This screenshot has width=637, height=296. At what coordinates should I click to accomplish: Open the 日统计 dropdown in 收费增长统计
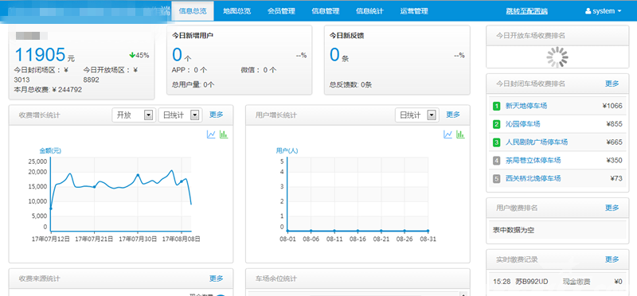coord(180,115)
